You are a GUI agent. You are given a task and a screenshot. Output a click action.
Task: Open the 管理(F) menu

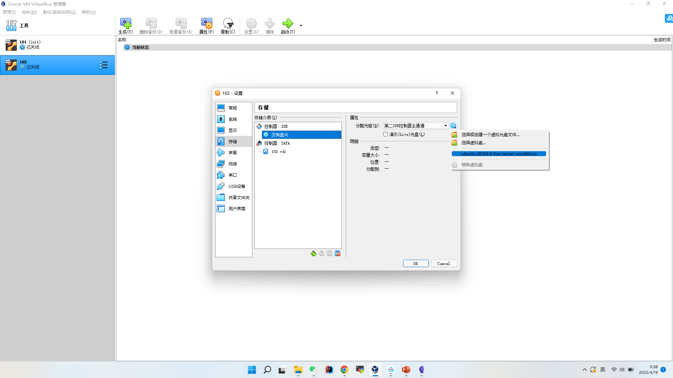[9, 12]
